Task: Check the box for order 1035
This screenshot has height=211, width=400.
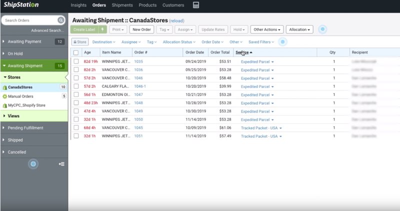Action: tap(76, 61)
